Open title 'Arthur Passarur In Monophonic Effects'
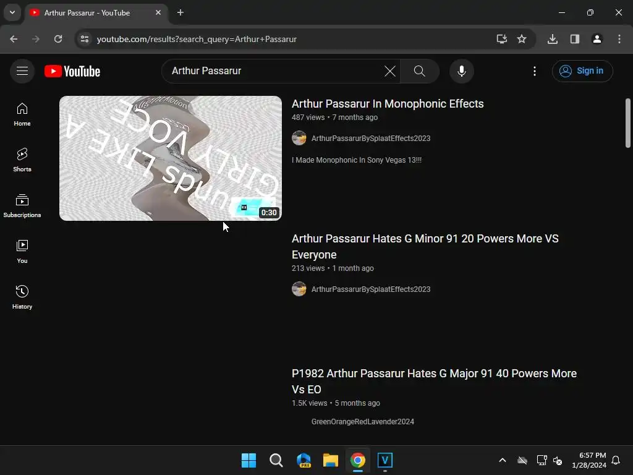 point(388,104)
